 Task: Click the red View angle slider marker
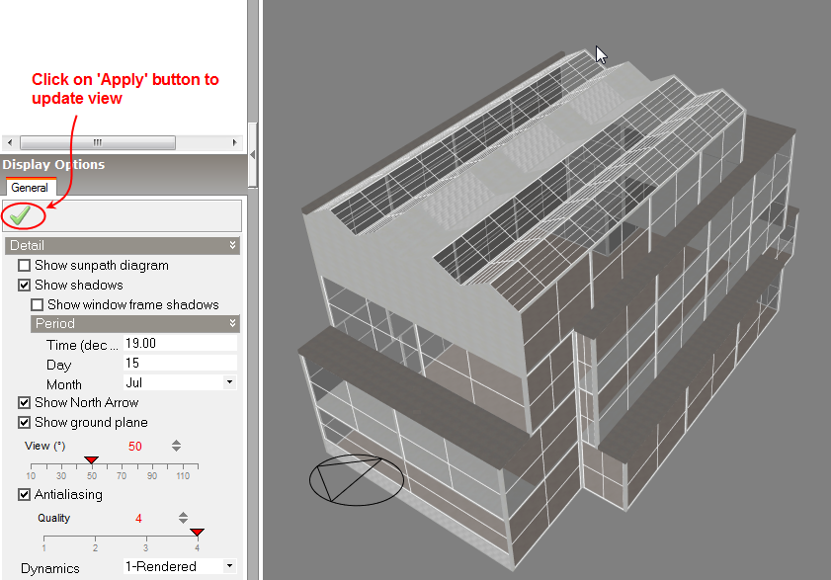91,459
